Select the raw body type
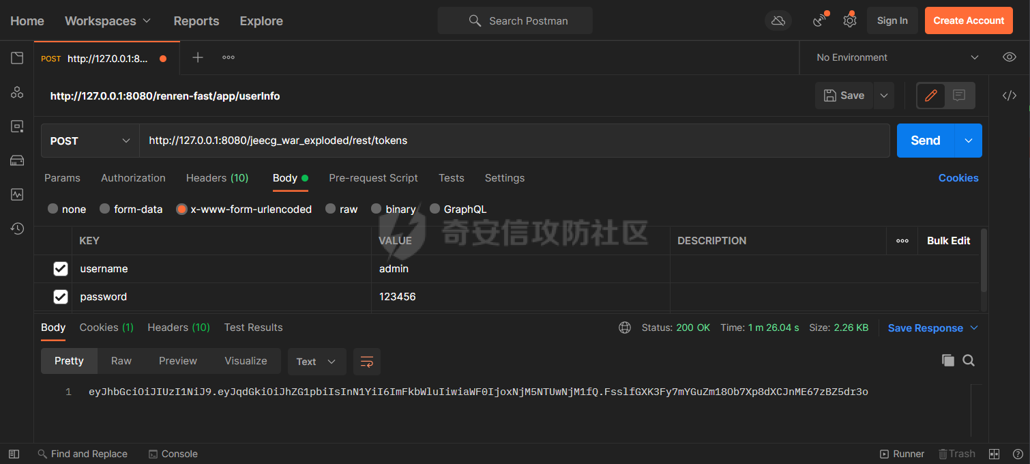Image resolution: width=1030 pixels, height=464 pixels. (x=330, y=209)
